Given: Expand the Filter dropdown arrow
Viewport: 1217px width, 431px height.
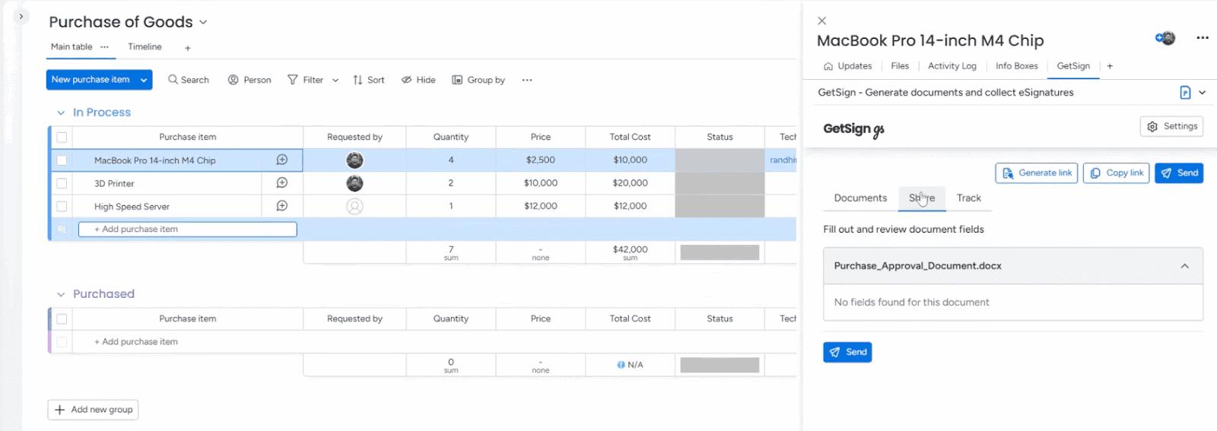Looking at the screenshot, I should (335, 80).
